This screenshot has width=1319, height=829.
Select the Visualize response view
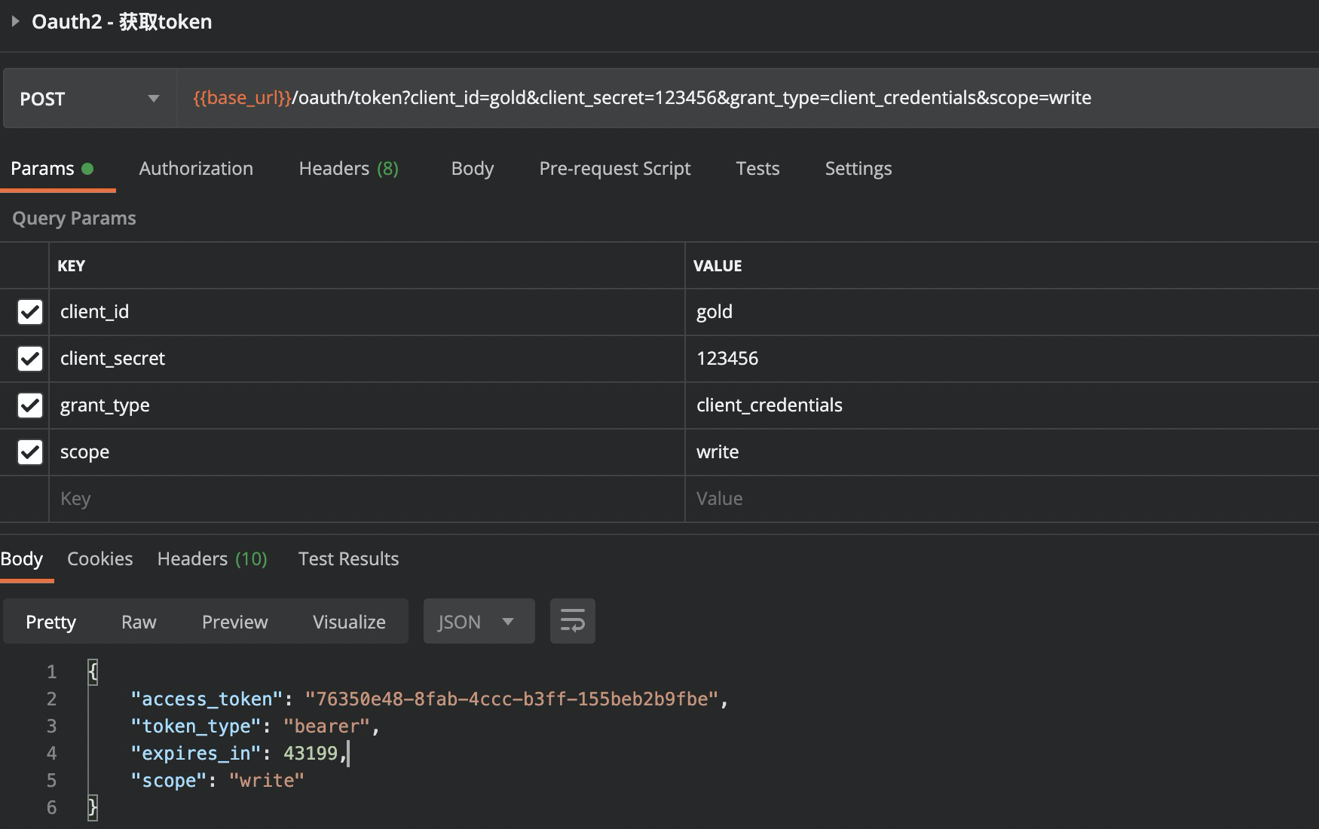pos(349,623)
